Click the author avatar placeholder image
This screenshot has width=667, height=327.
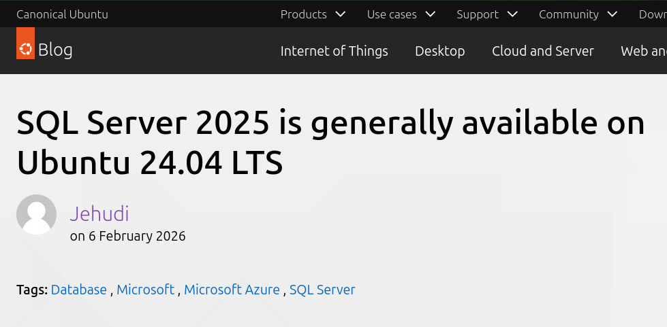[x=37, y=214]
